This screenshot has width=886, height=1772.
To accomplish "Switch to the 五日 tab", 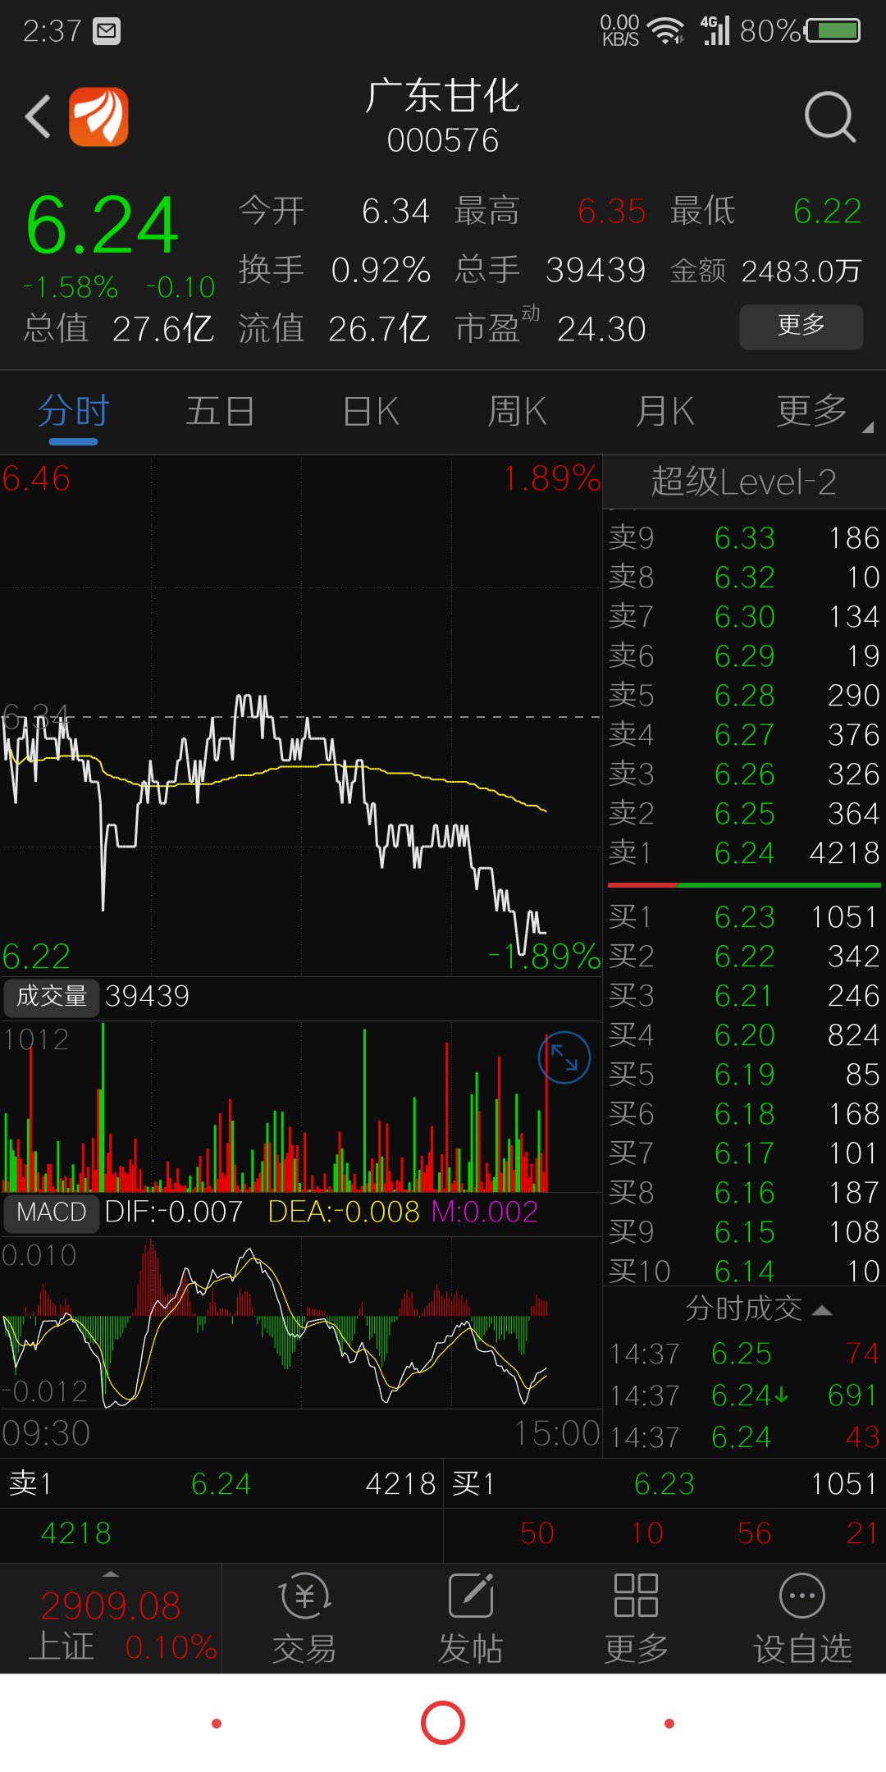I will coord(219,412).
